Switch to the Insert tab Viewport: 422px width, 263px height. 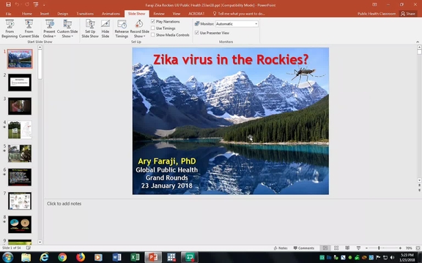[45, 14]
